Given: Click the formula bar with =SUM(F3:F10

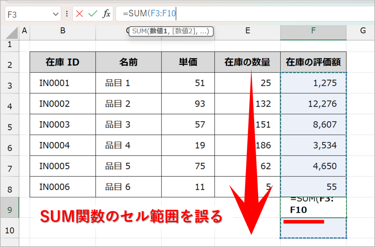Looking at the screenshot, I should (x=242, y=14).
